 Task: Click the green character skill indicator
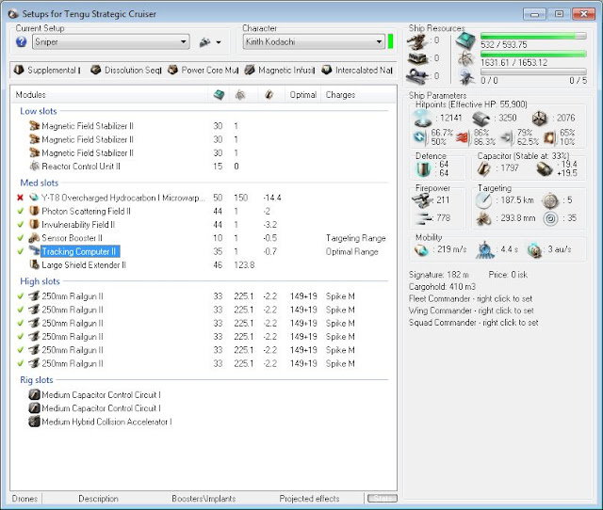pos(390,41)
